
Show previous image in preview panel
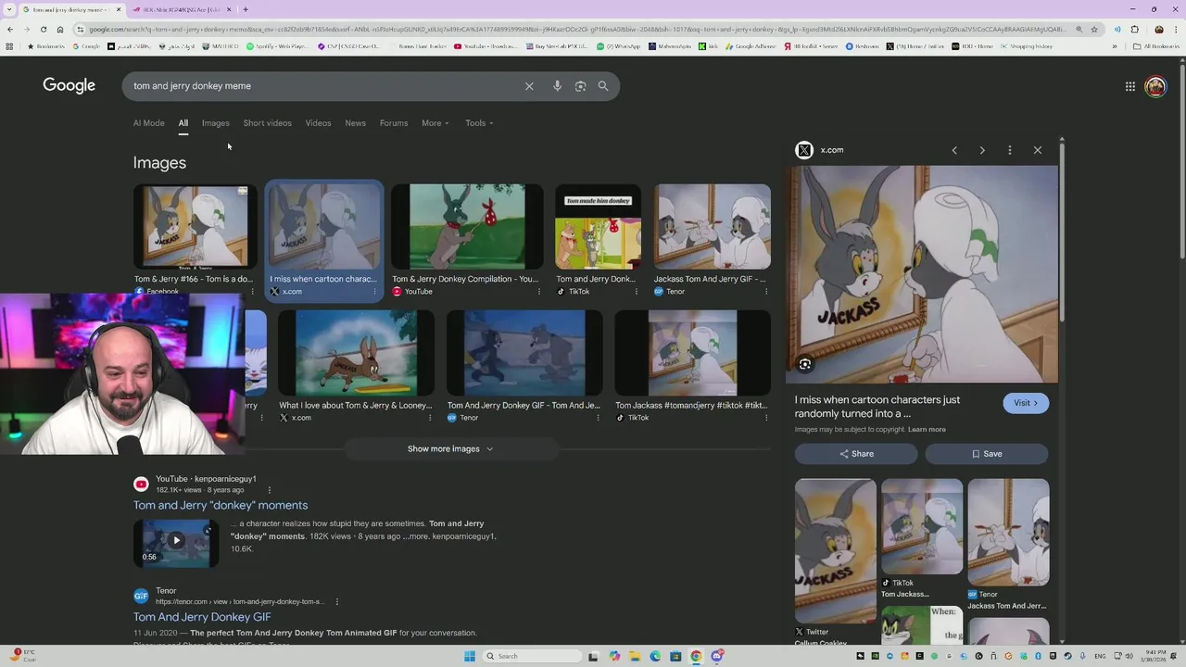954,150
